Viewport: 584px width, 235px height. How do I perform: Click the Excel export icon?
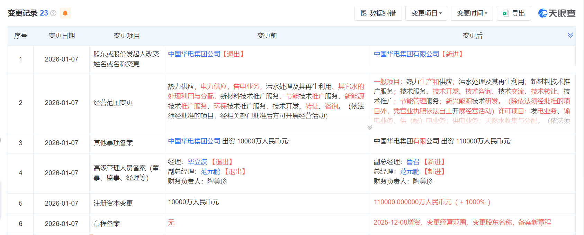[505, 13]
